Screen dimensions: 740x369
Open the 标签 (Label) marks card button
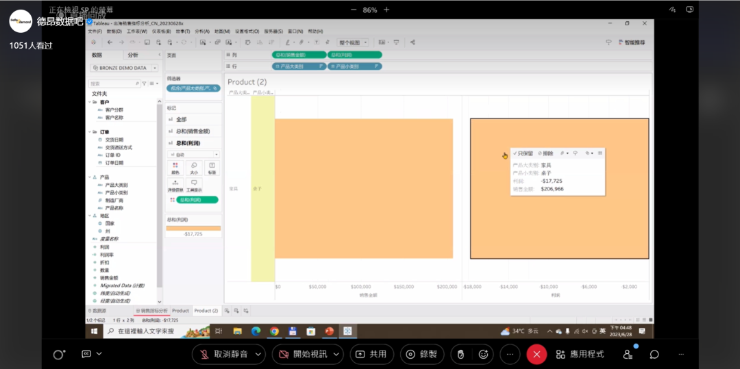[x=212, y=167]
